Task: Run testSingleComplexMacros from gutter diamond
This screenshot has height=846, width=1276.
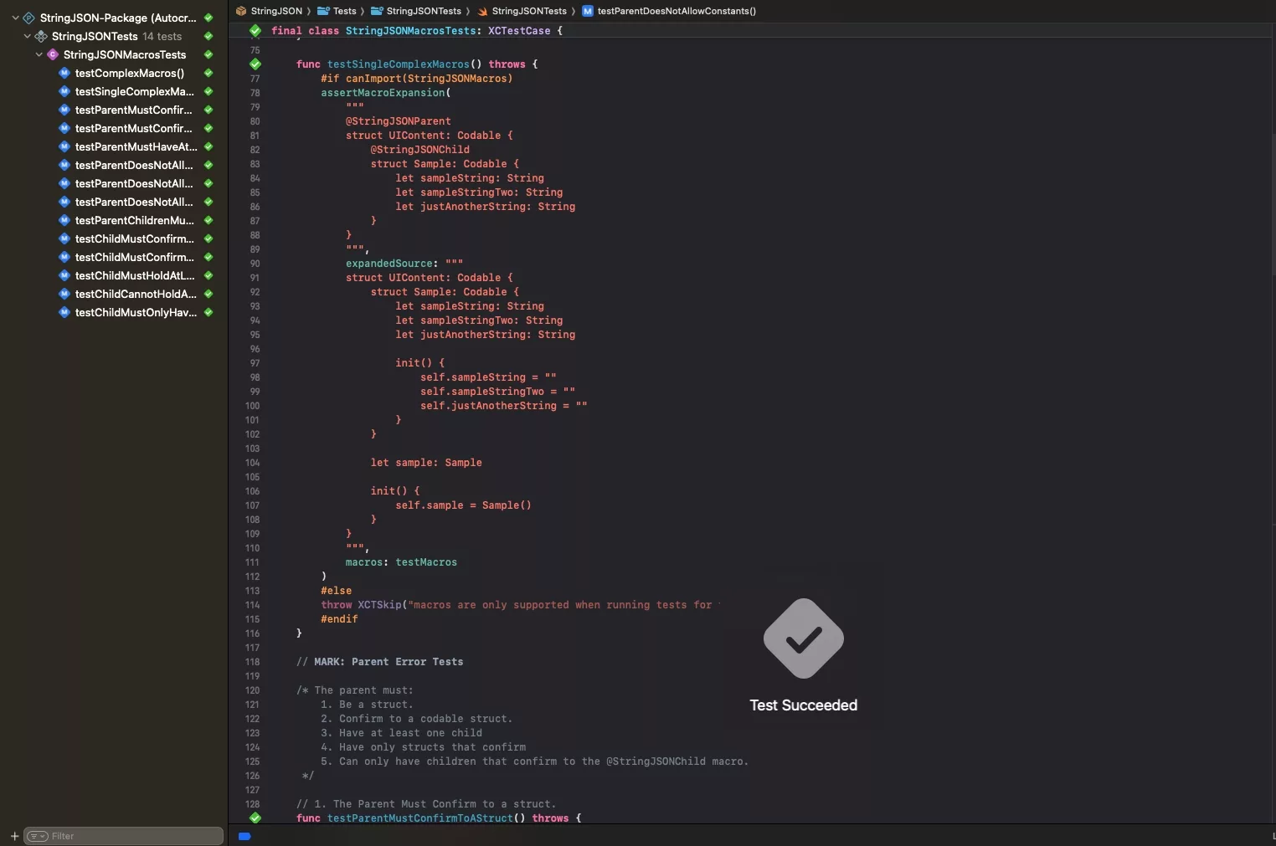Action: point(255,64)
